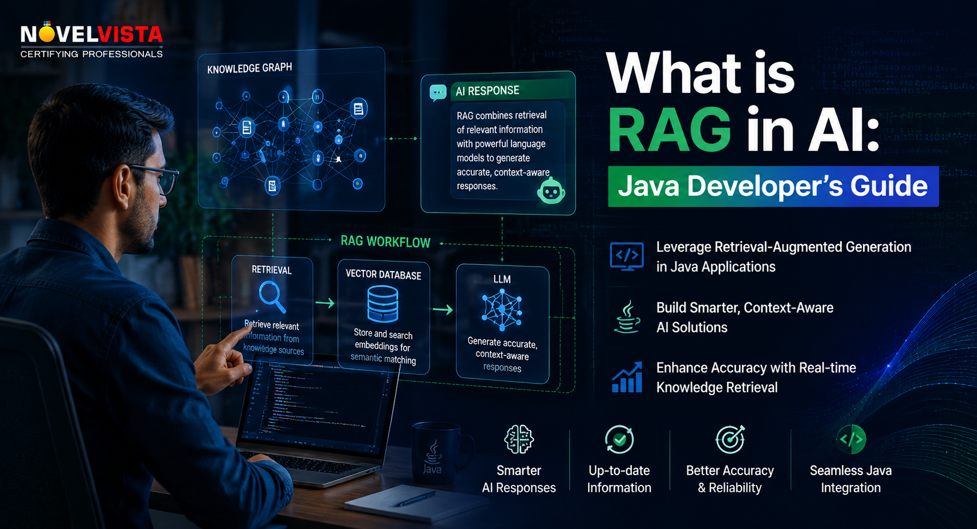Click the 'RAG combines retrieval' response paragraph
Viewport: 977px width, 529px height.
pos(502,151)
